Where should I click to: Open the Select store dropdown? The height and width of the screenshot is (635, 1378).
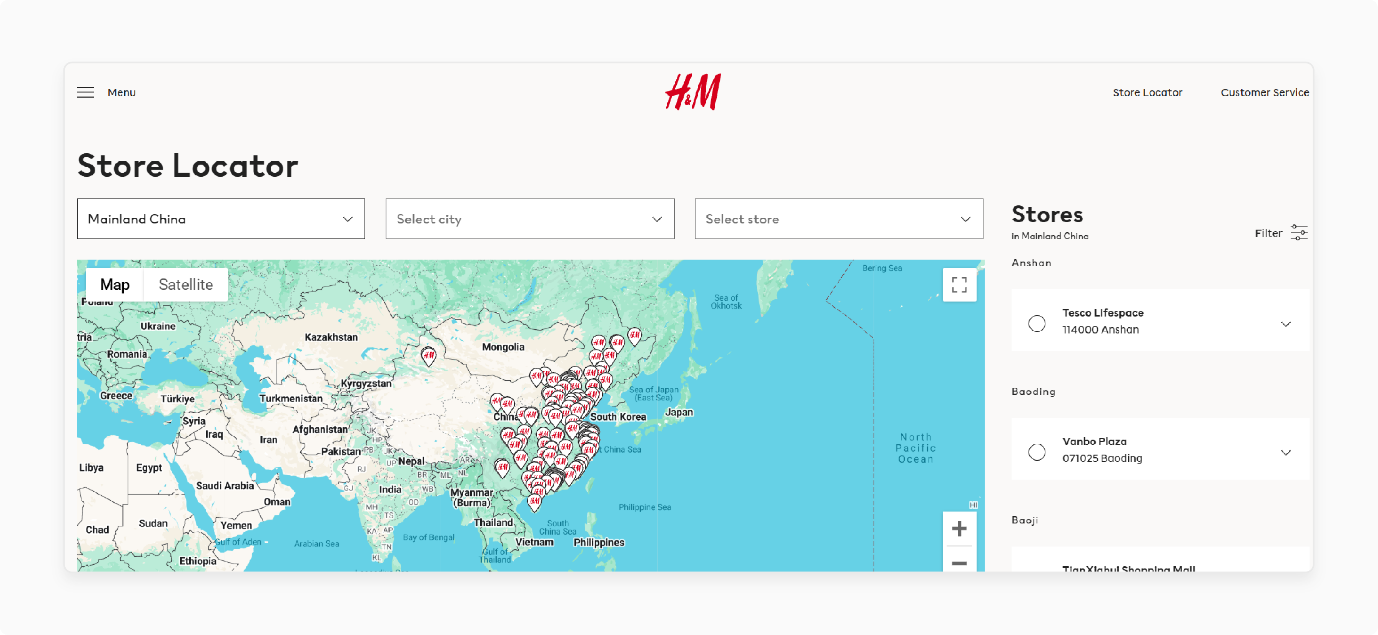(x=839, y=219)
